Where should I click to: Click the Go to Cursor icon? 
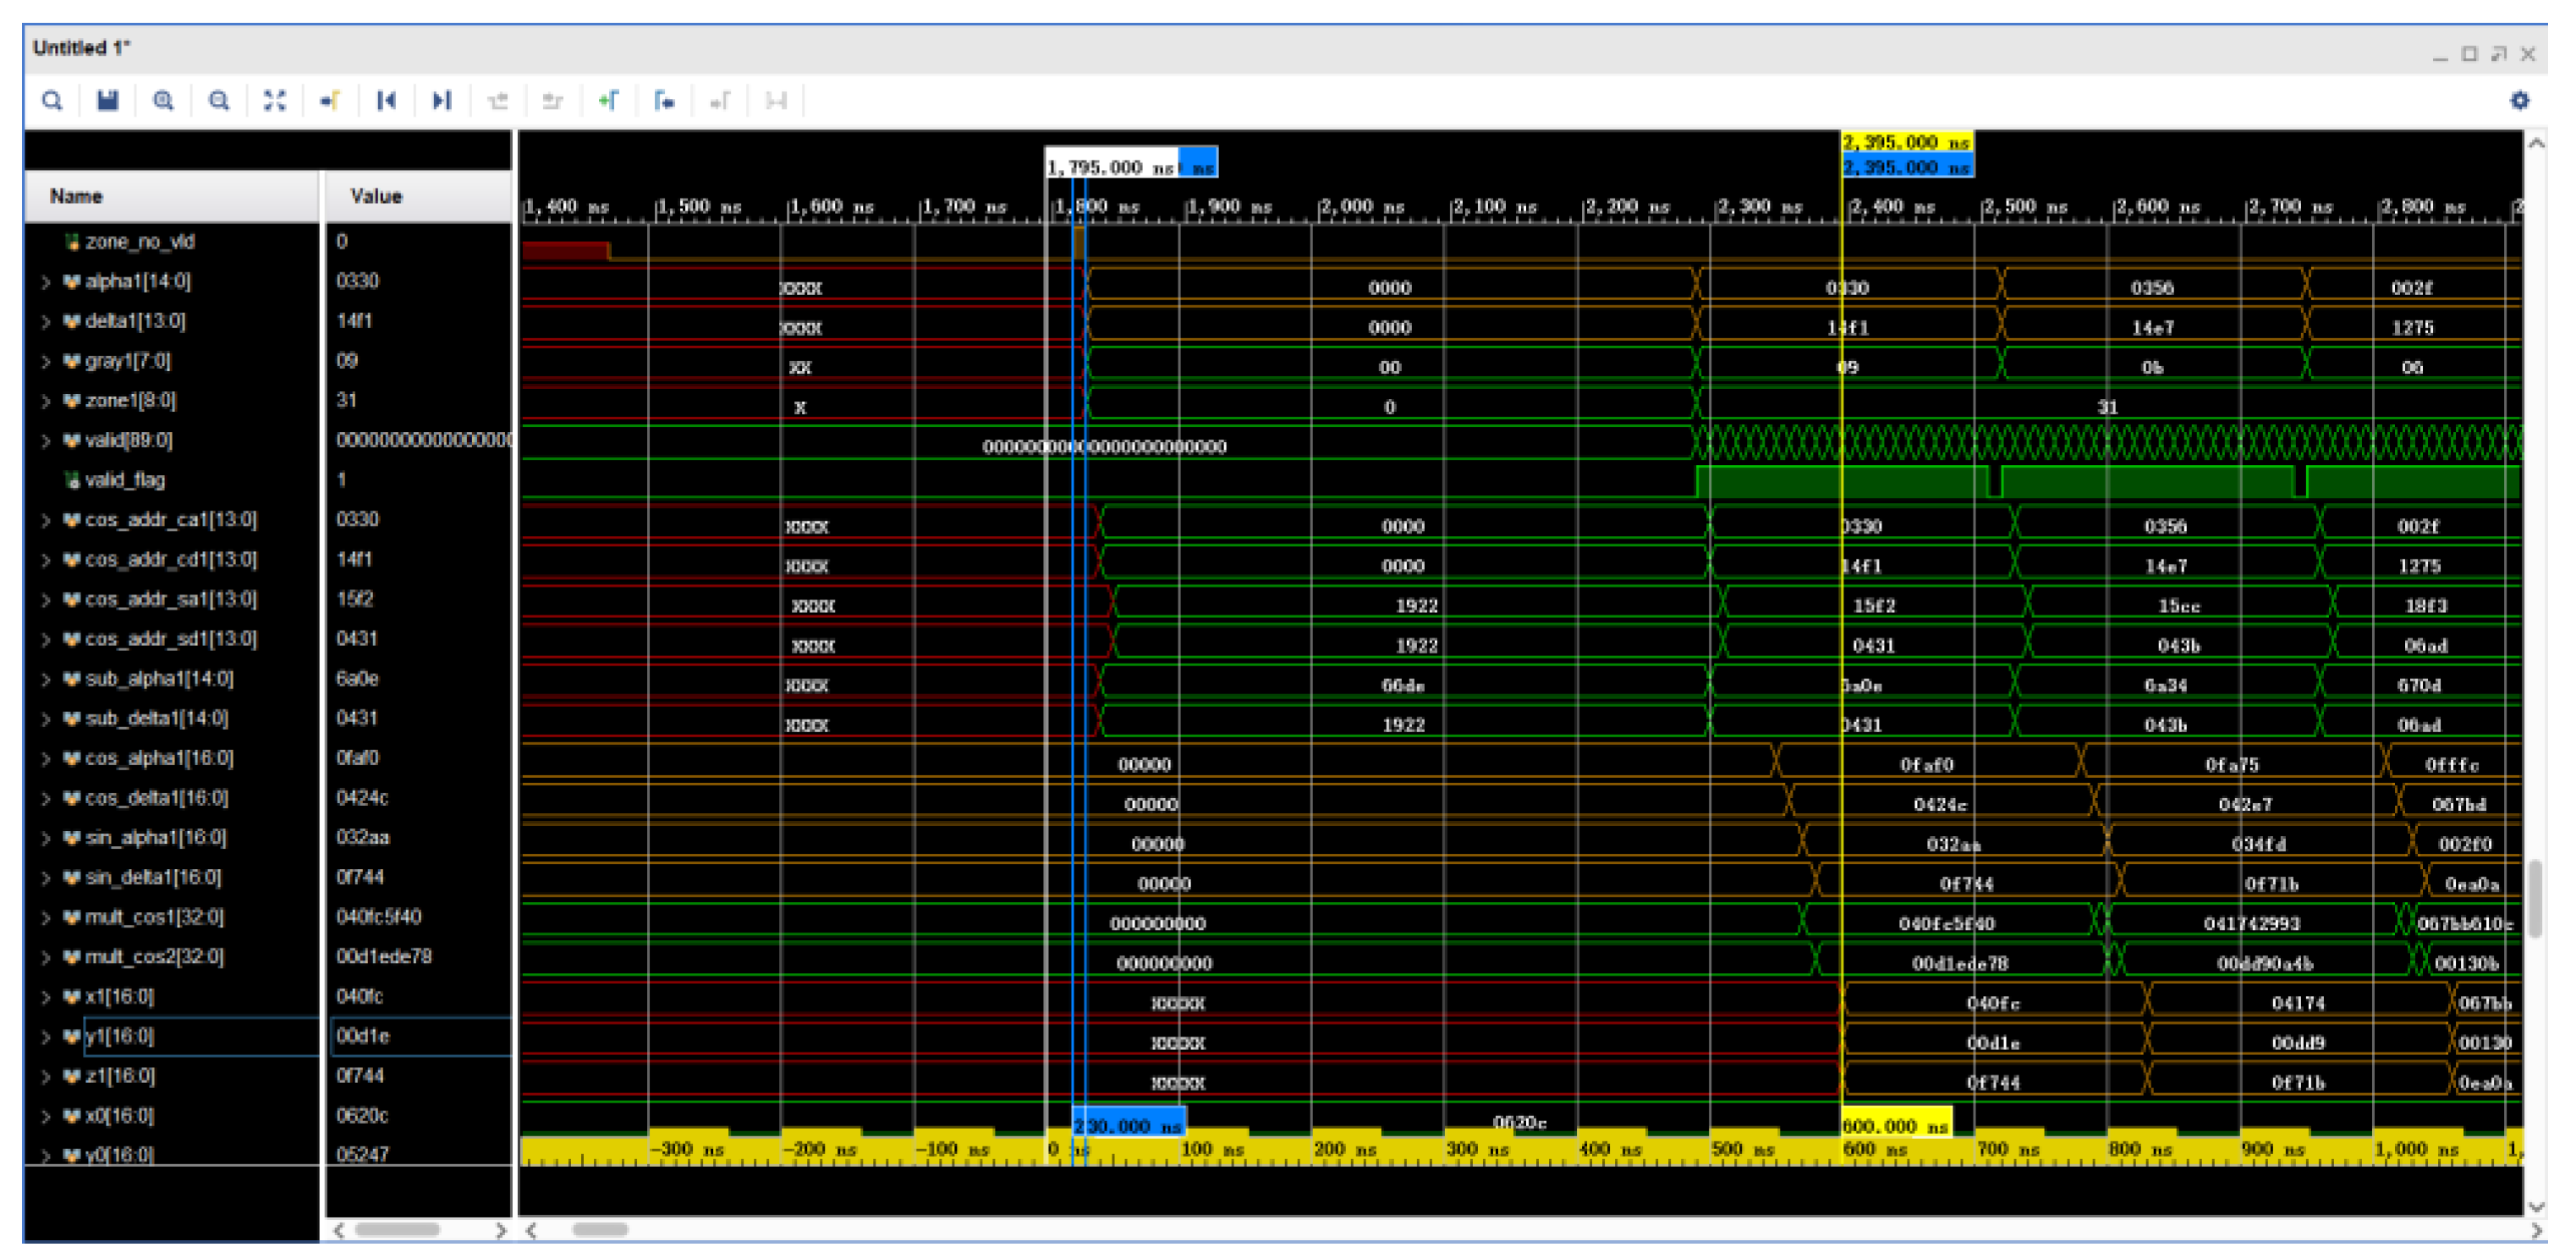(x=330, y=101)
